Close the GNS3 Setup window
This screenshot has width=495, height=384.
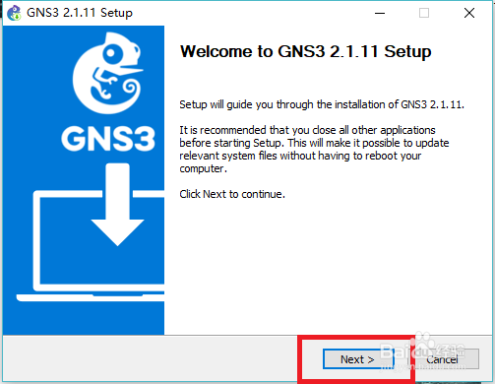point(469,13)
